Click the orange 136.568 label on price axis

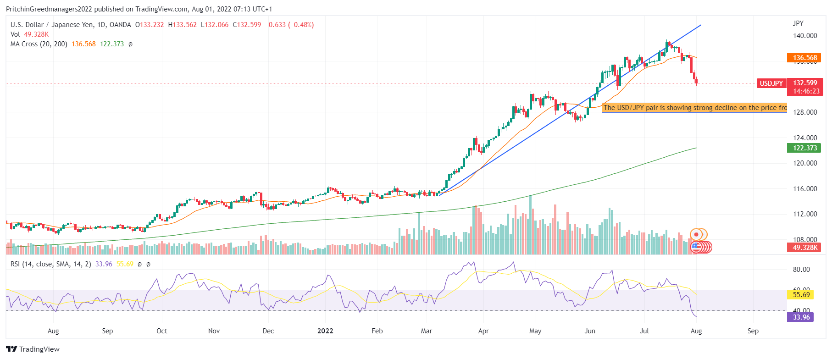(805, 58)
